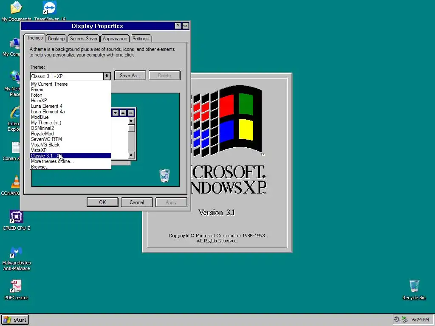Image resolution: width=435 pixels, height=326 pixels.
Task: Click the greyed-out Delete button
Action: pos(164,76)
